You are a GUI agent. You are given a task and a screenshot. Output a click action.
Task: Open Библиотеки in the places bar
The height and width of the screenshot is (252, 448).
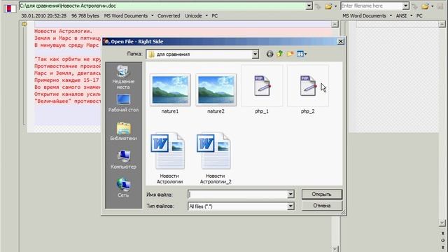point(123,131)
